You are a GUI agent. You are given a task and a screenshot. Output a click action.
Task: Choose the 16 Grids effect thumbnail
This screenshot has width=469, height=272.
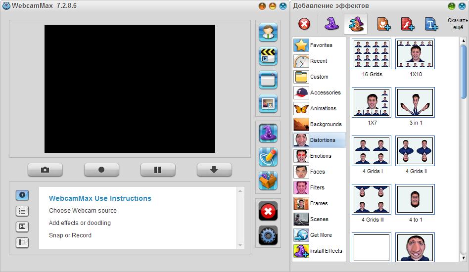point(372,54)
